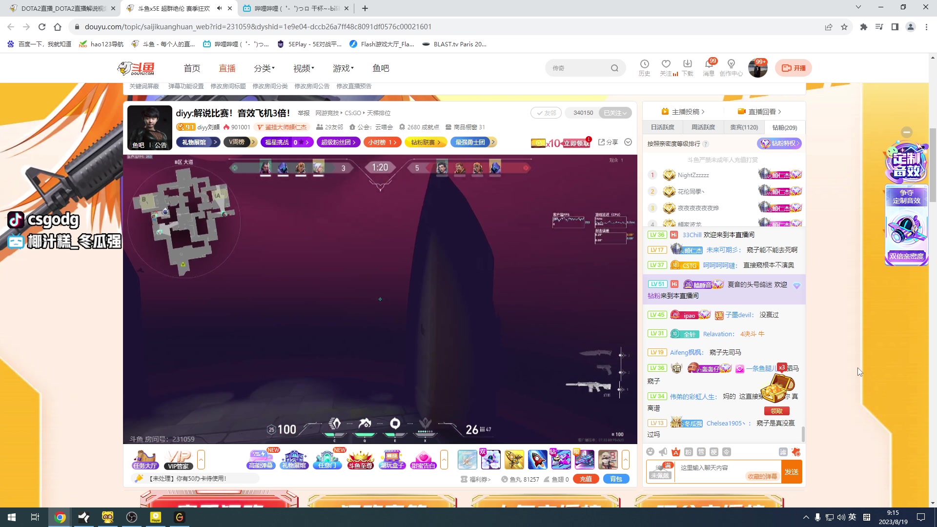
Task: Open the 关注 followed channels heart icon
Action: [x=666, y=68]
